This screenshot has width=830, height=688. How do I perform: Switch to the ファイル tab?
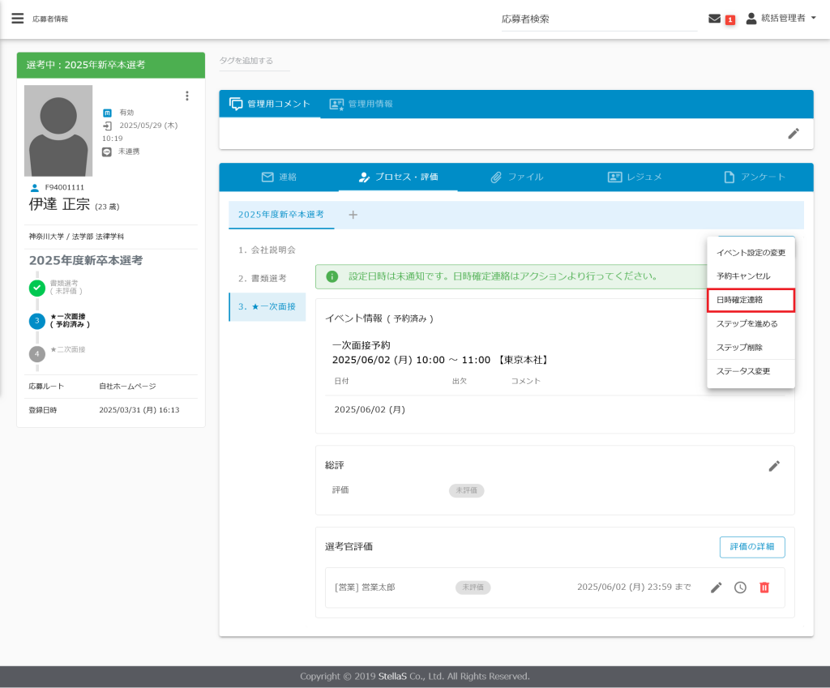pyautogui.click(x=516, y=177)
